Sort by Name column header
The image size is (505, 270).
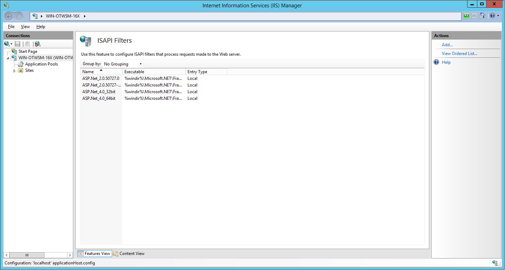pos(101,72)
